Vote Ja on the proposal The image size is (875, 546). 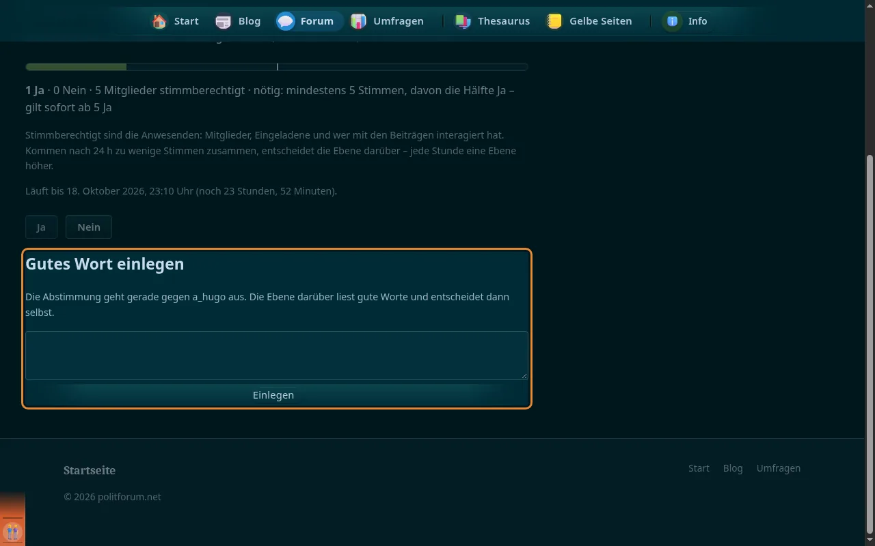[x=41, y=227]
